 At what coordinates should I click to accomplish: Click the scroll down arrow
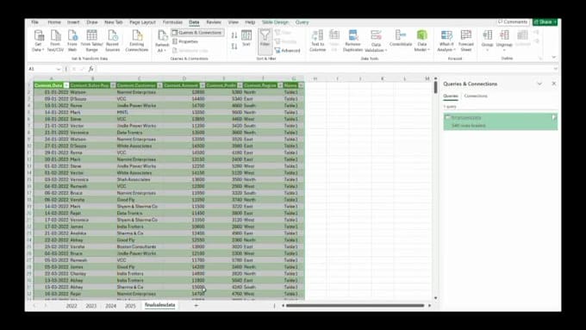435,298
